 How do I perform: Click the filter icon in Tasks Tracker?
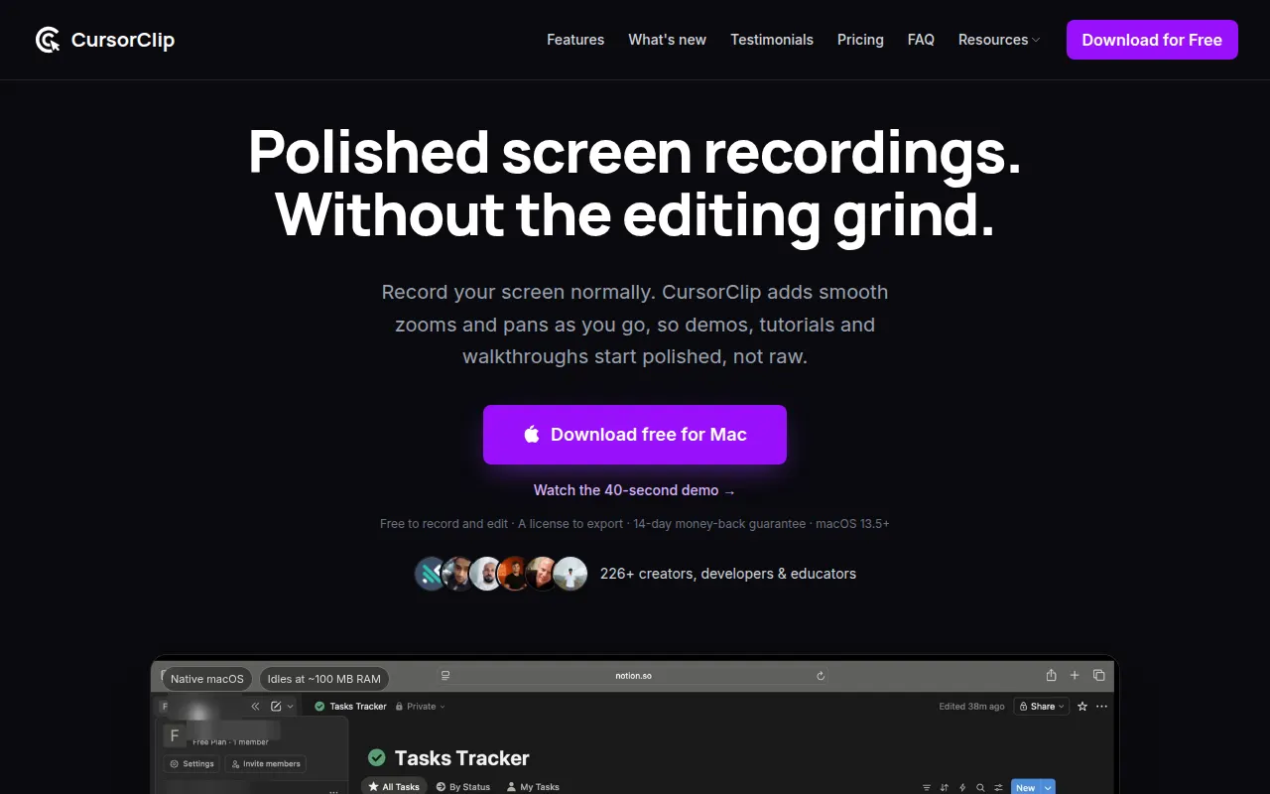[927, 787]
